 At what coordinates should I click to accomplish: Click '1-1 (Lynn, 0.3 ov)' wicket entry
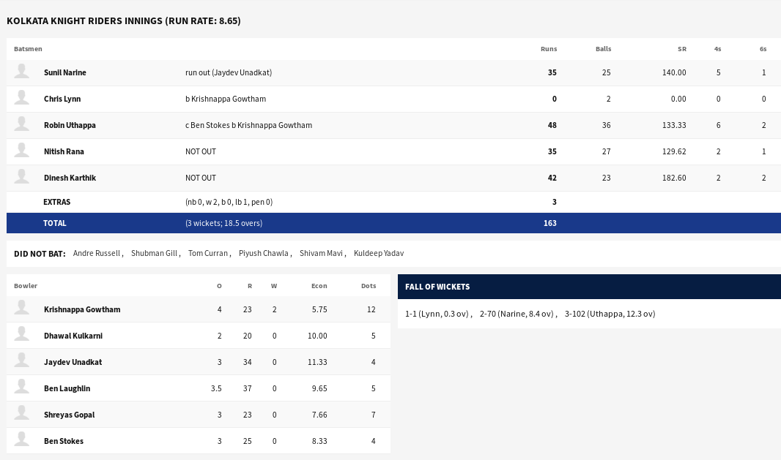(x=437, y=314)
